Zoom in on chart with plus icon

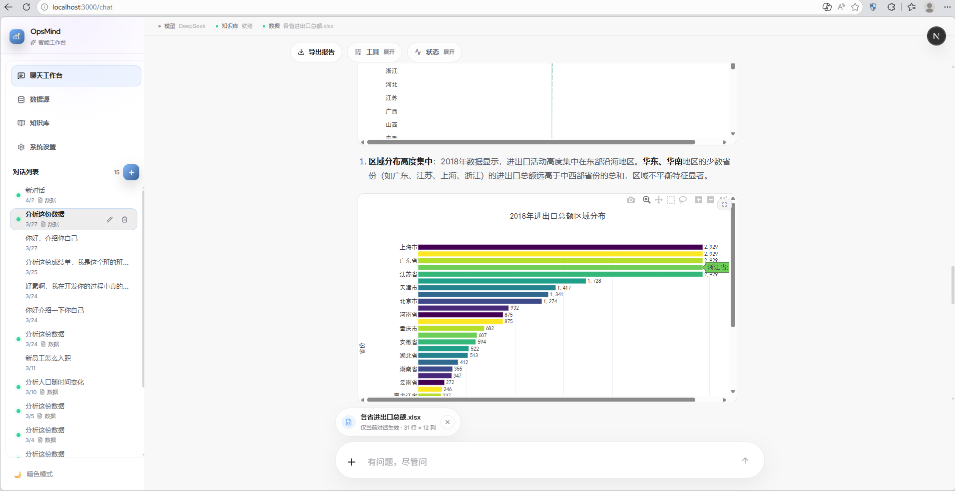(698, 200)
